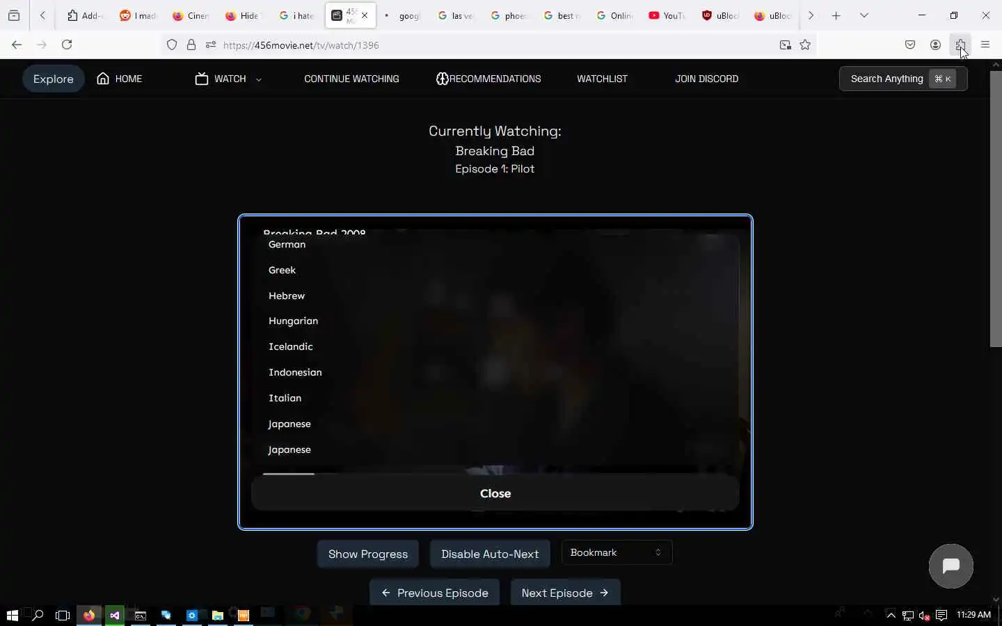View site security padlock info
1002x626 pixels.
(x=191, y=45)
